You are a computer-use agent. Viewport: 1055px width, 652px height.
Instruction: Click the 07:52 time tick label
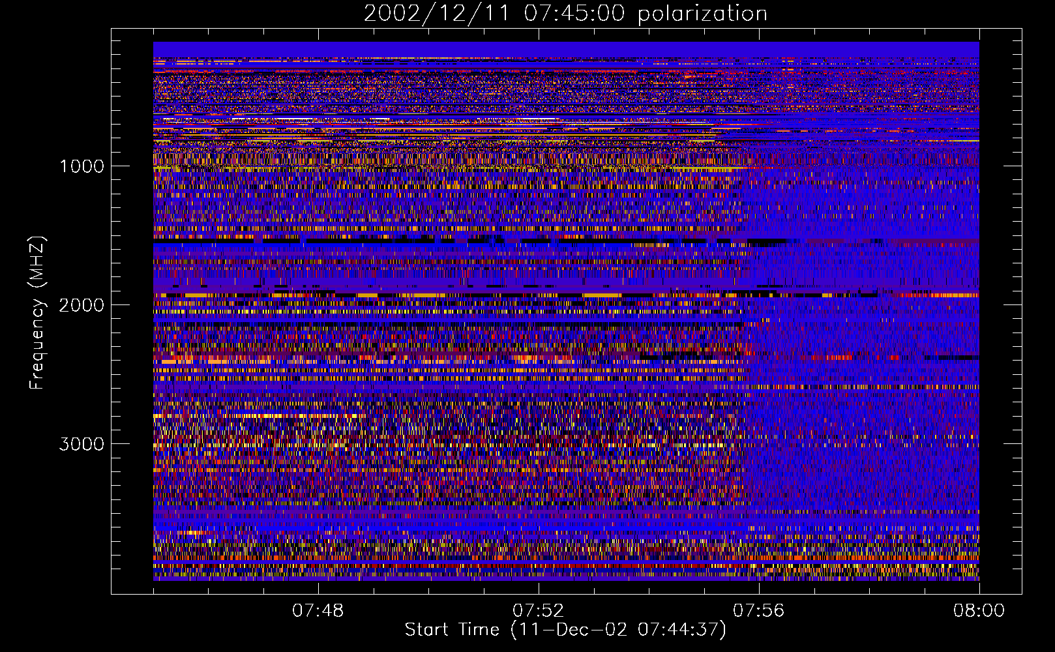pyautogui.click(x=538, y=611)
